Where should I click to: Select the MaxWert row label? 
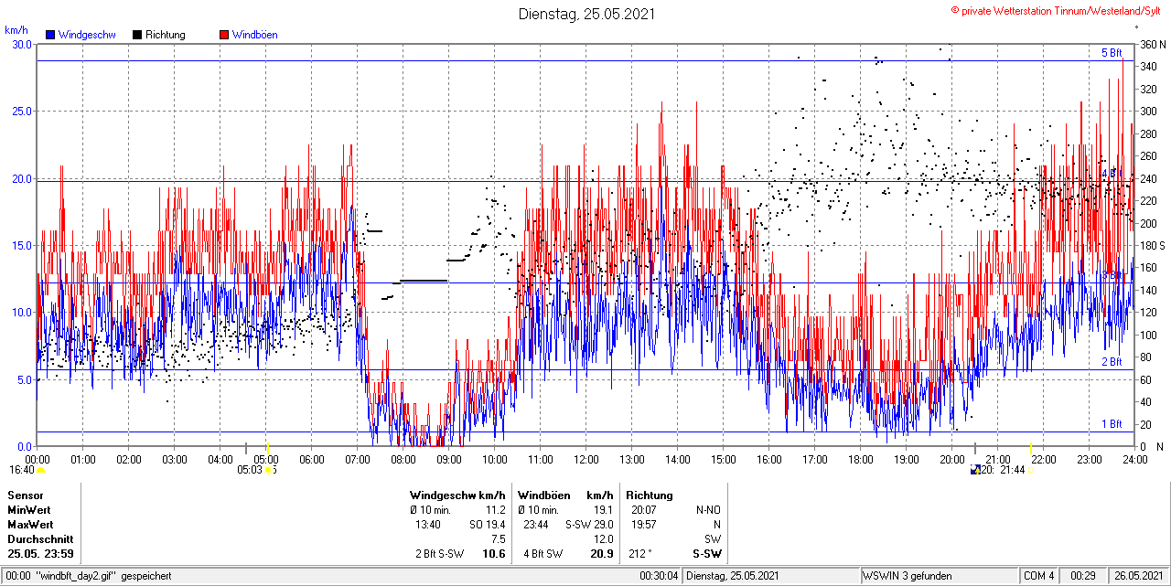click(30, 524)
